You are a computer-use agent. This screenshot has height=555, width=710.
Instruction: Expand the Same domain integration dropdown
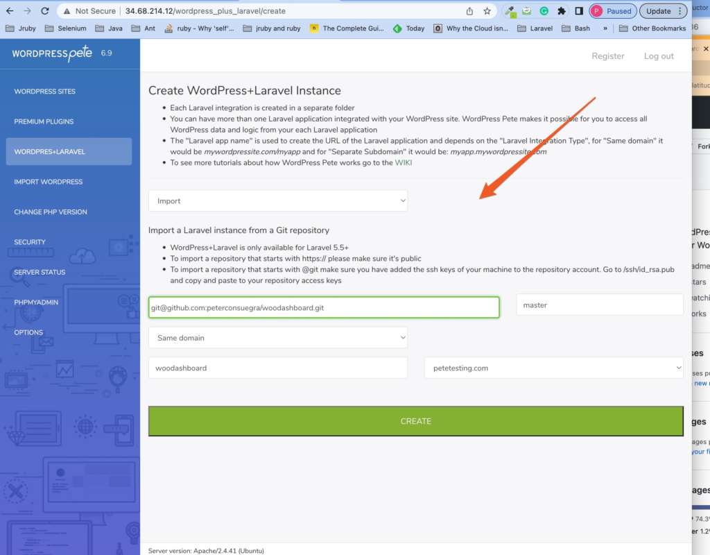tap(278, 338)
